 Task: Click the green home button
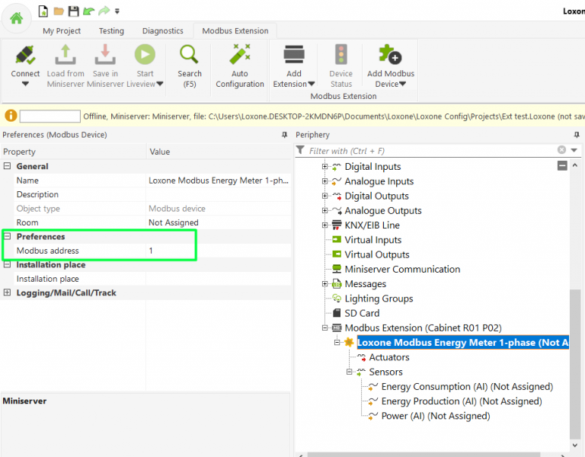[16, 18]
